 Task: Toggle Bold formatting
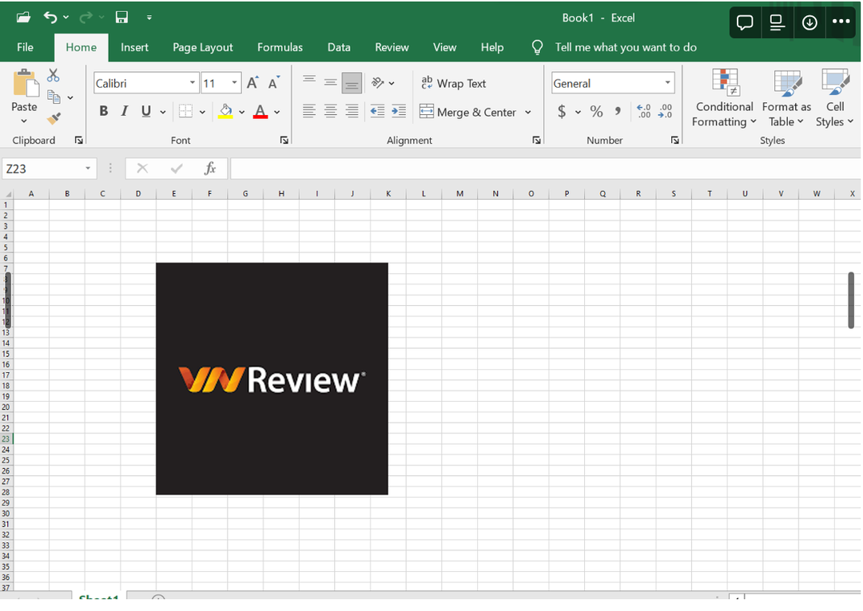click(x=103, y=112)
